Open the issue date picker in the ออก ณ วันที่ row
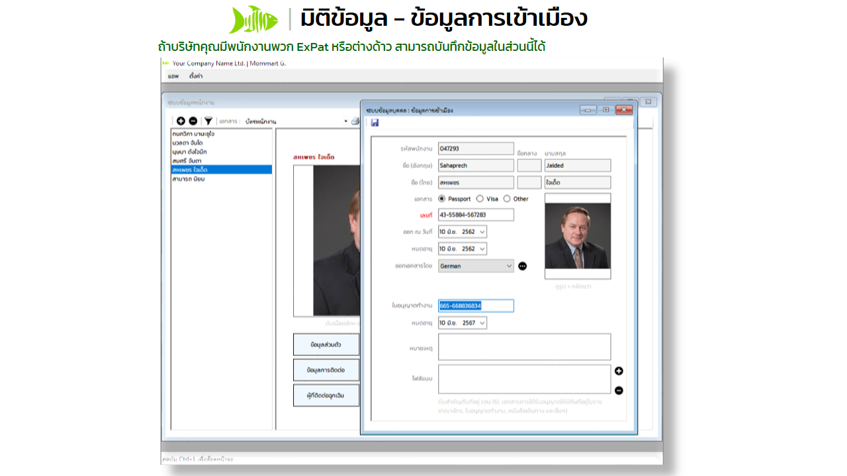The width and height of the screenshot is (847, 476). [482, 231]
